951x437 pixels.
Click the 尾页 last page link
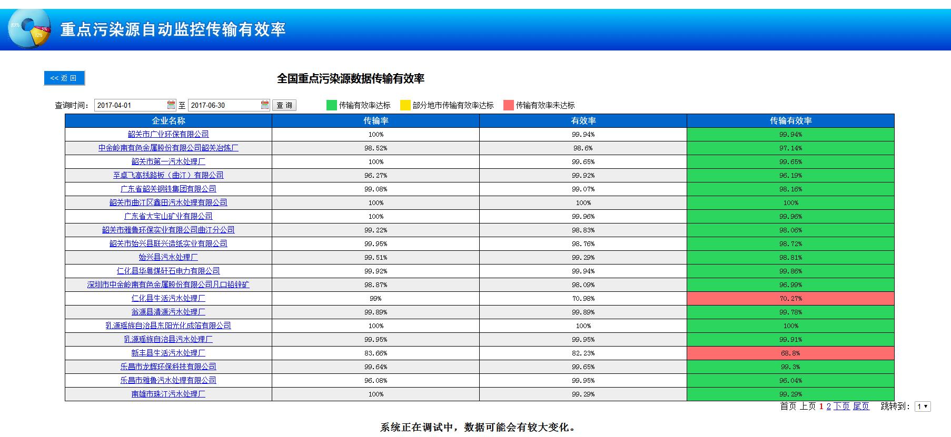(x=861, y=406)
